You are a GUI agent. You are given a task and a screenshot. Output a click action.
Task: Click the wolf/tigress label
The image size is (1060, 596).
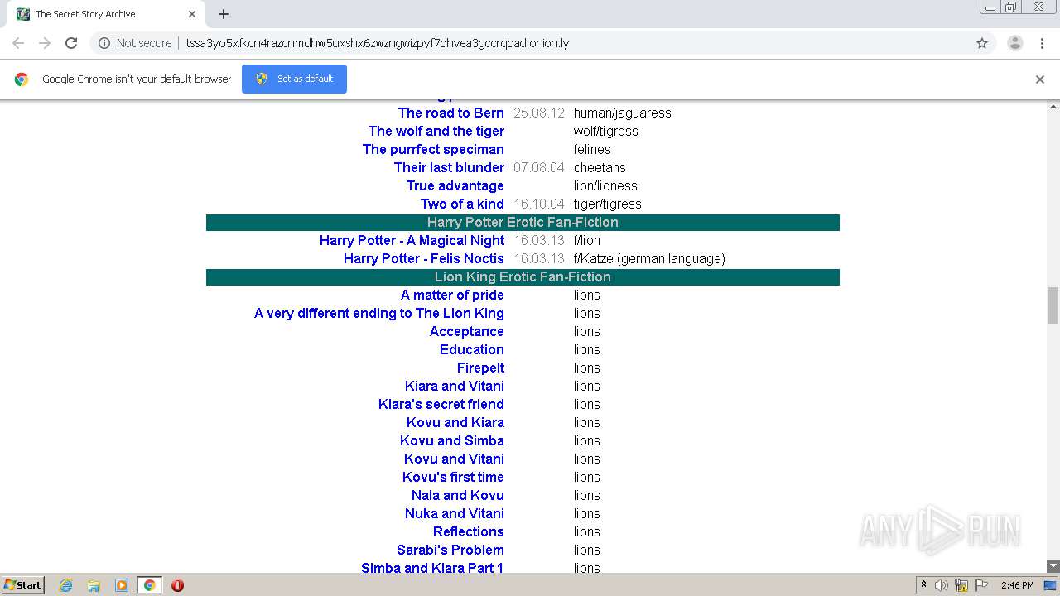click(606, 131)
